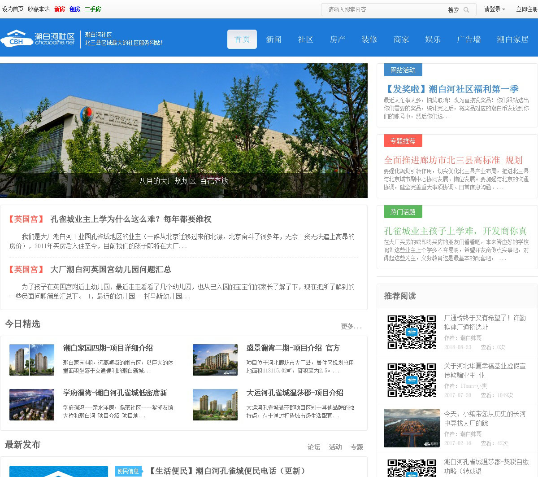Click the QR code beside 厂通桥 article
The height and width of the screenshot is (477, 538).
pos(412,332)
